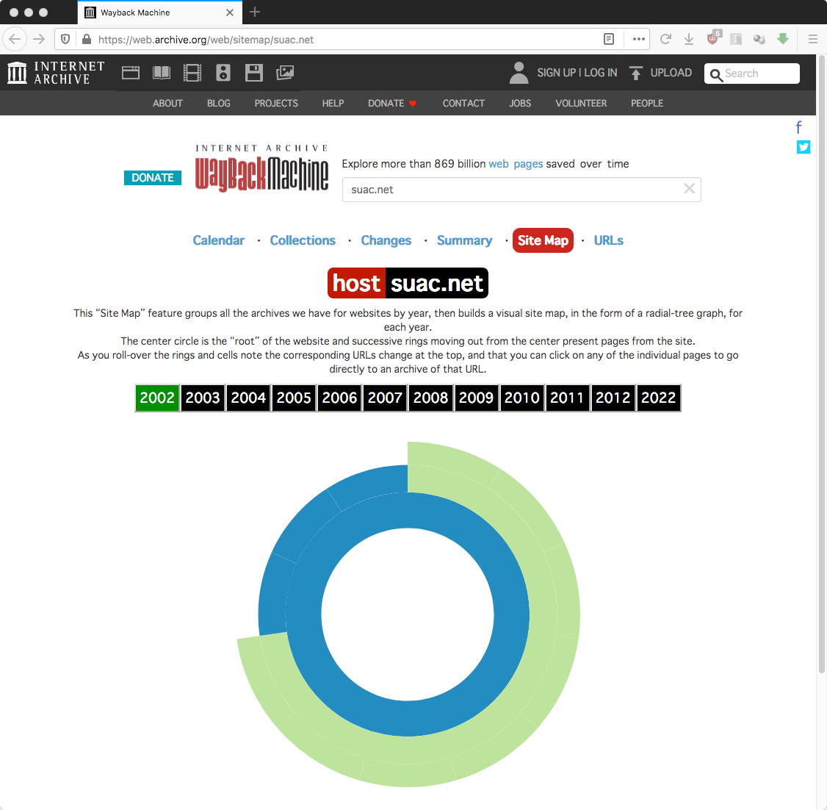Click the SIGN UP | LOG IN link
Image resolution: width=827 pixels, height=810 pixels.
tap(577, 73)
